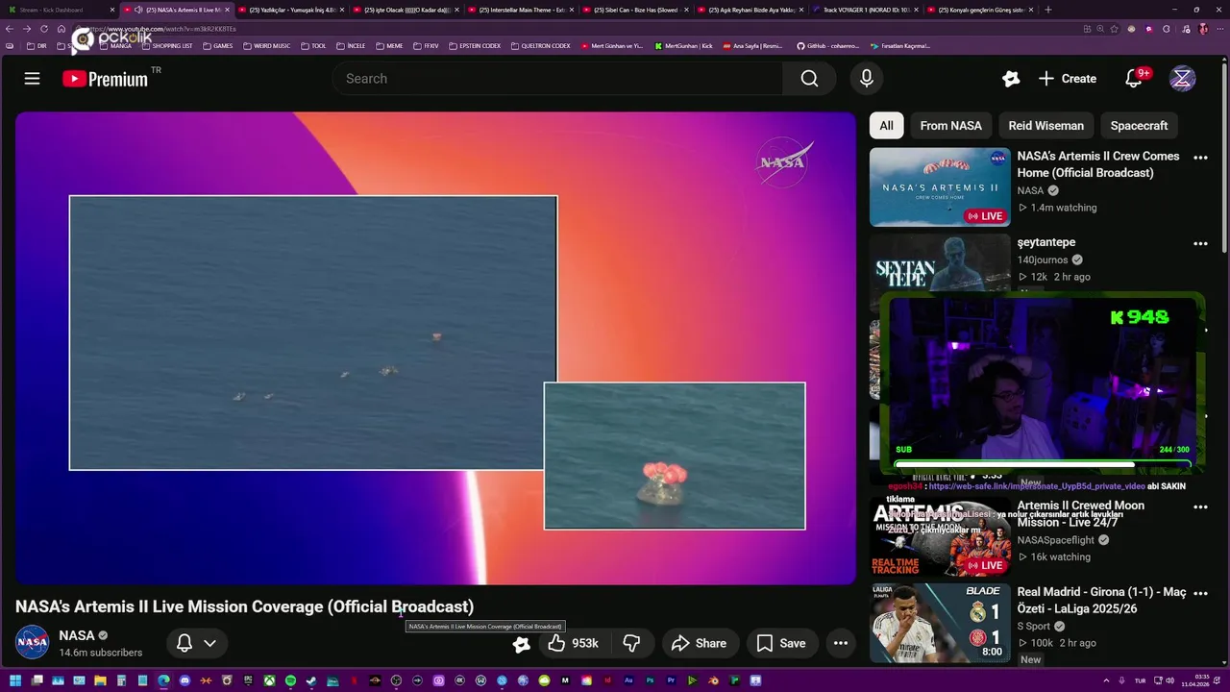1230x692 pixels.
Task: Switch to the Track VOYAGER 1 browser tab
Action: tap(865, 10)
